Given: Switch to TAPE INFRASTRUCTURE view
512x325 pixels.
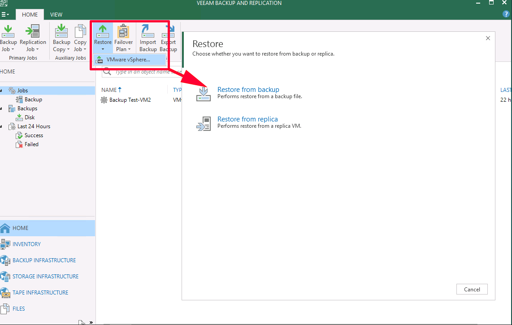Looking at the screenshot, I should coord(48,292).
